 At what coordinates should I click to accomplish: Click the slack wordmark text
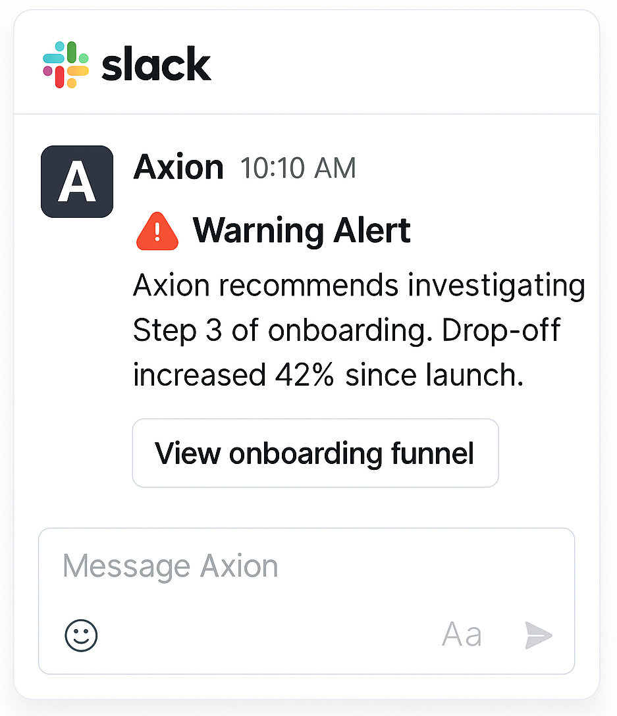point(156,64)
